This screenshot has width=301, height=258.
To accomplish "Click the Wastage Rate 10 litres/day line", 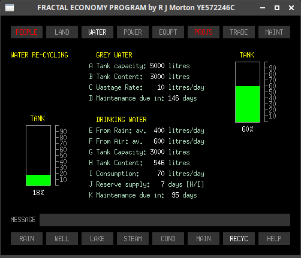I will pyautogui.click(x=146, y=87).
